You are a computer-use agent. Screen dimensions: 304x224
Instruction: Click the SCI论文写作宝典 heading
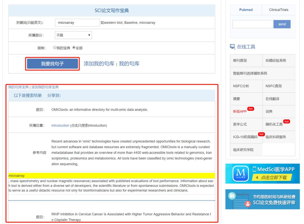(112, 10)
